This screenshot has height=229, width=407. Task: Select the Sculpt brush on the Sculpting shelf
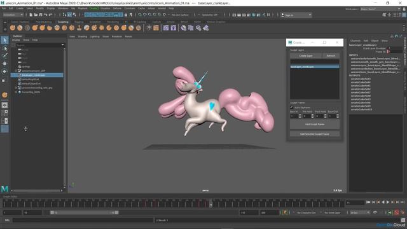(13, 28)
